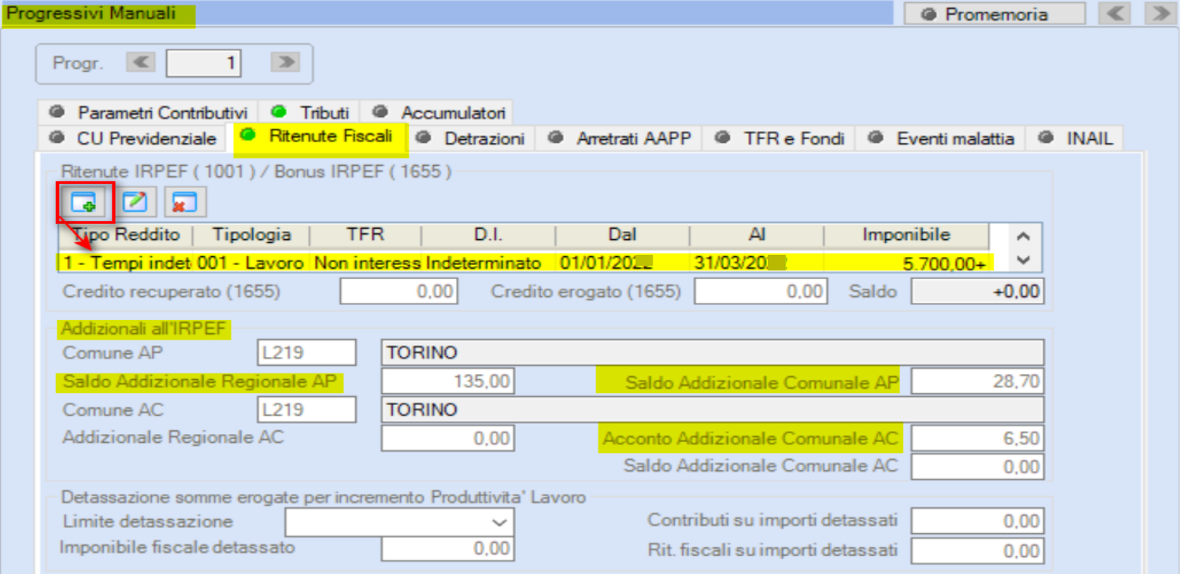The height and width of the screenshot is (574, 1182).
Task: Switch to the Detrazioni tab
Action: pos(471,138)
